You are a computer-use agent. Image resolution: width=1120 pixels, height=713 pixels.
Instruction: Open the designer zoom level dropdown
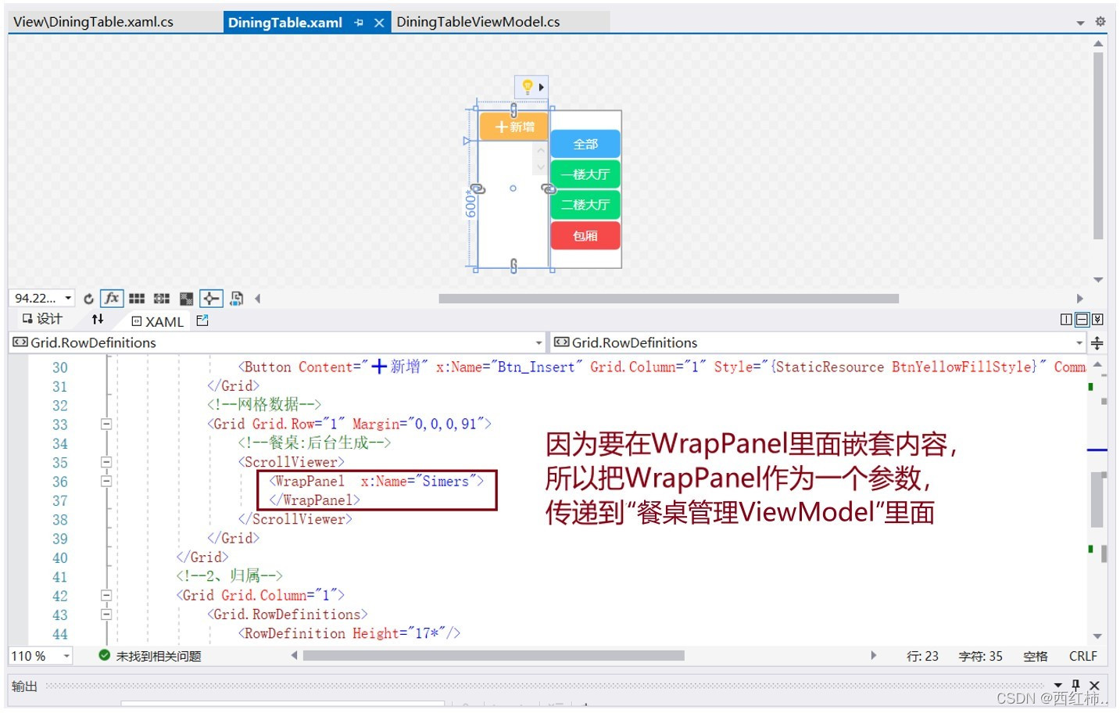pos(68,299)
